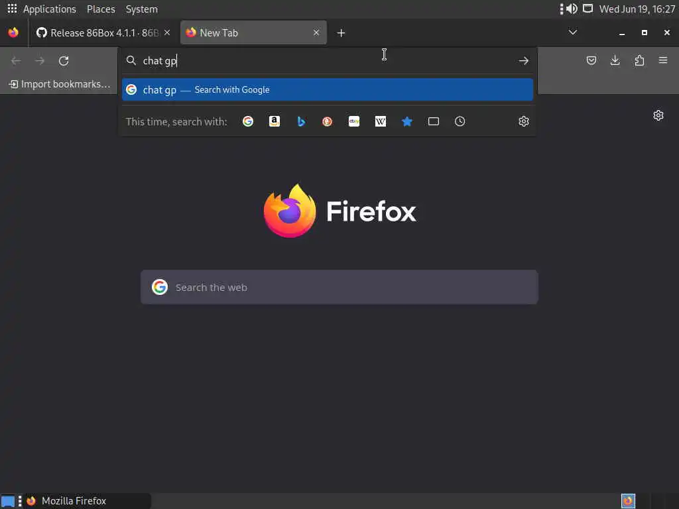This screenshot has width=679, height=509.
Task: Click the address bar containing 'chat gp'
Action: (x=328, y=60)
